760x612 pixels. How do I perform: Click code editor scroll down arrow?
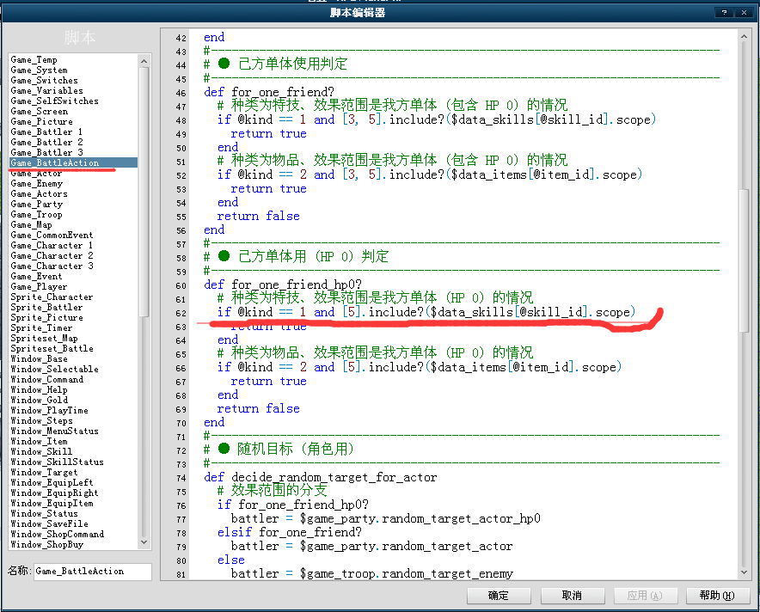click(x=744, y=572)
